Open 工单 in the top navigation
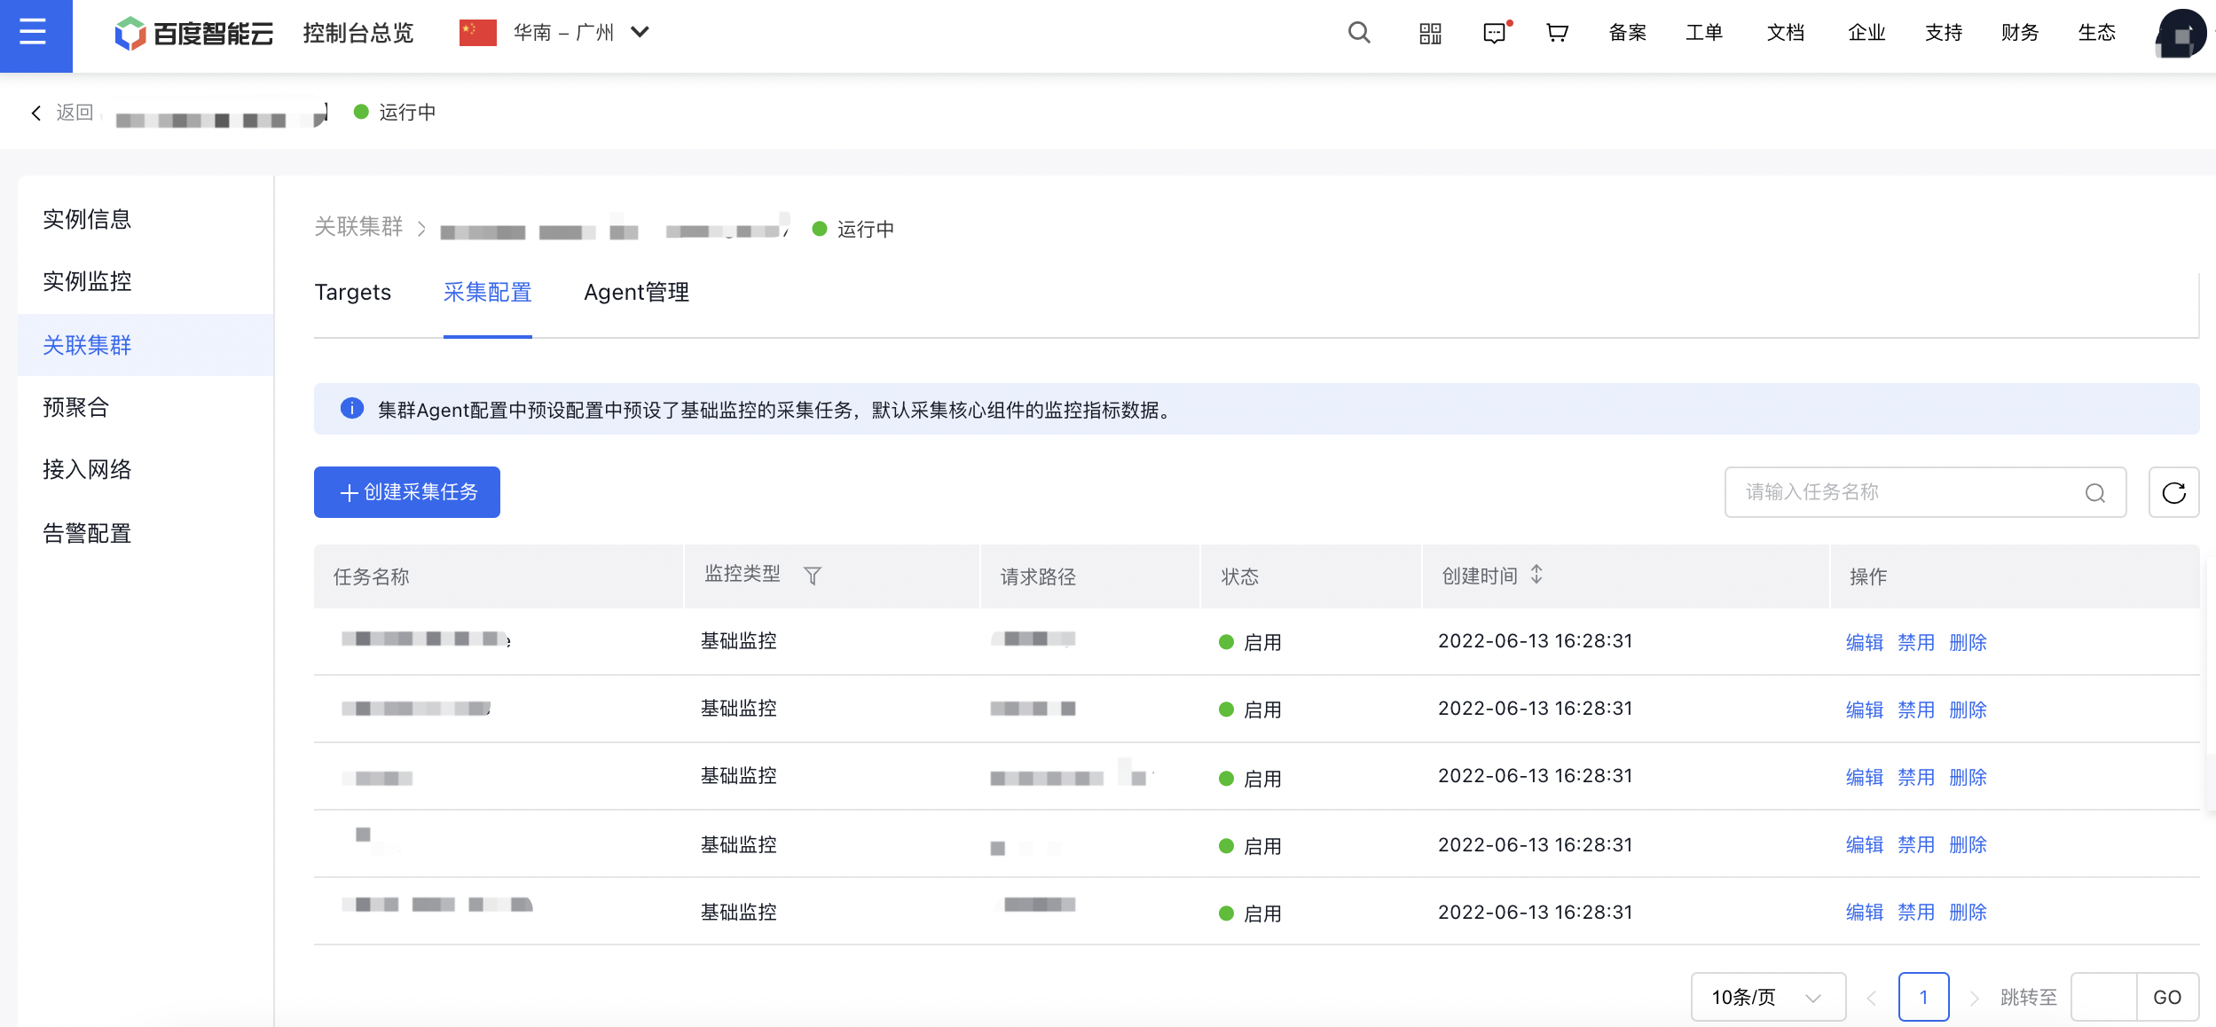Screen dimensions: 2216x1027 tap(1704, 33)
